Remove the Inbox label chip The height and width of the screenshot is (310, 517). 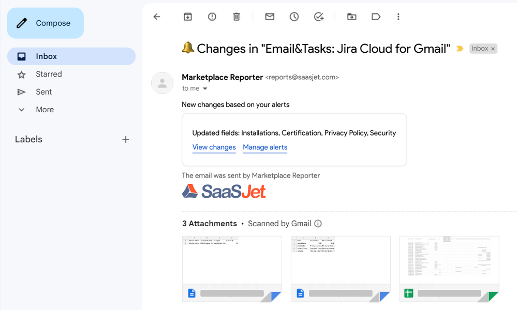click(492, 48)
